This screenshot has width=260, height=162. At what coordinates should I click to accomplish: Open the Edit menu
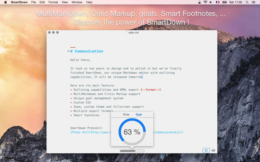[x=42, y=2]
